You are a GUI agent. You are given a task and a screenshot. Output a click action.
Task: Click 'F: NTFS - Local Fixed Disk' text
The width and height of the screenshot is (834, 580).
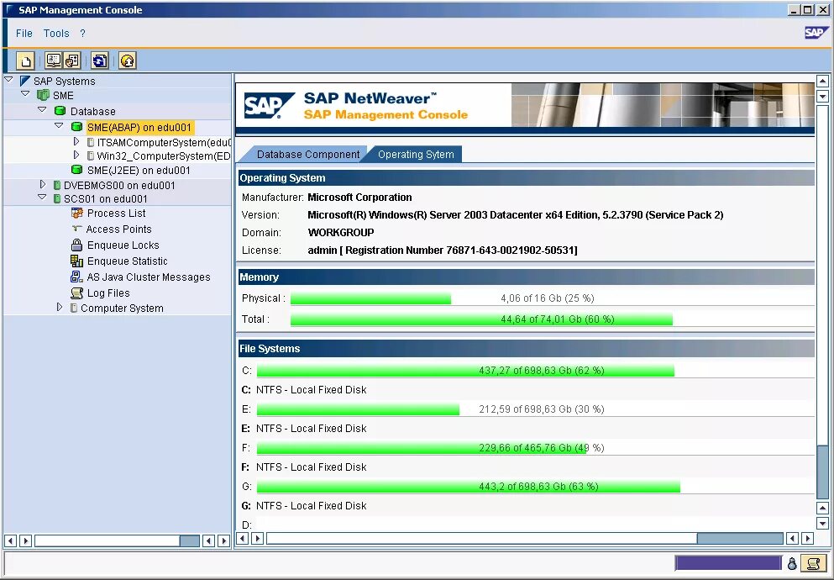(304, 467)
